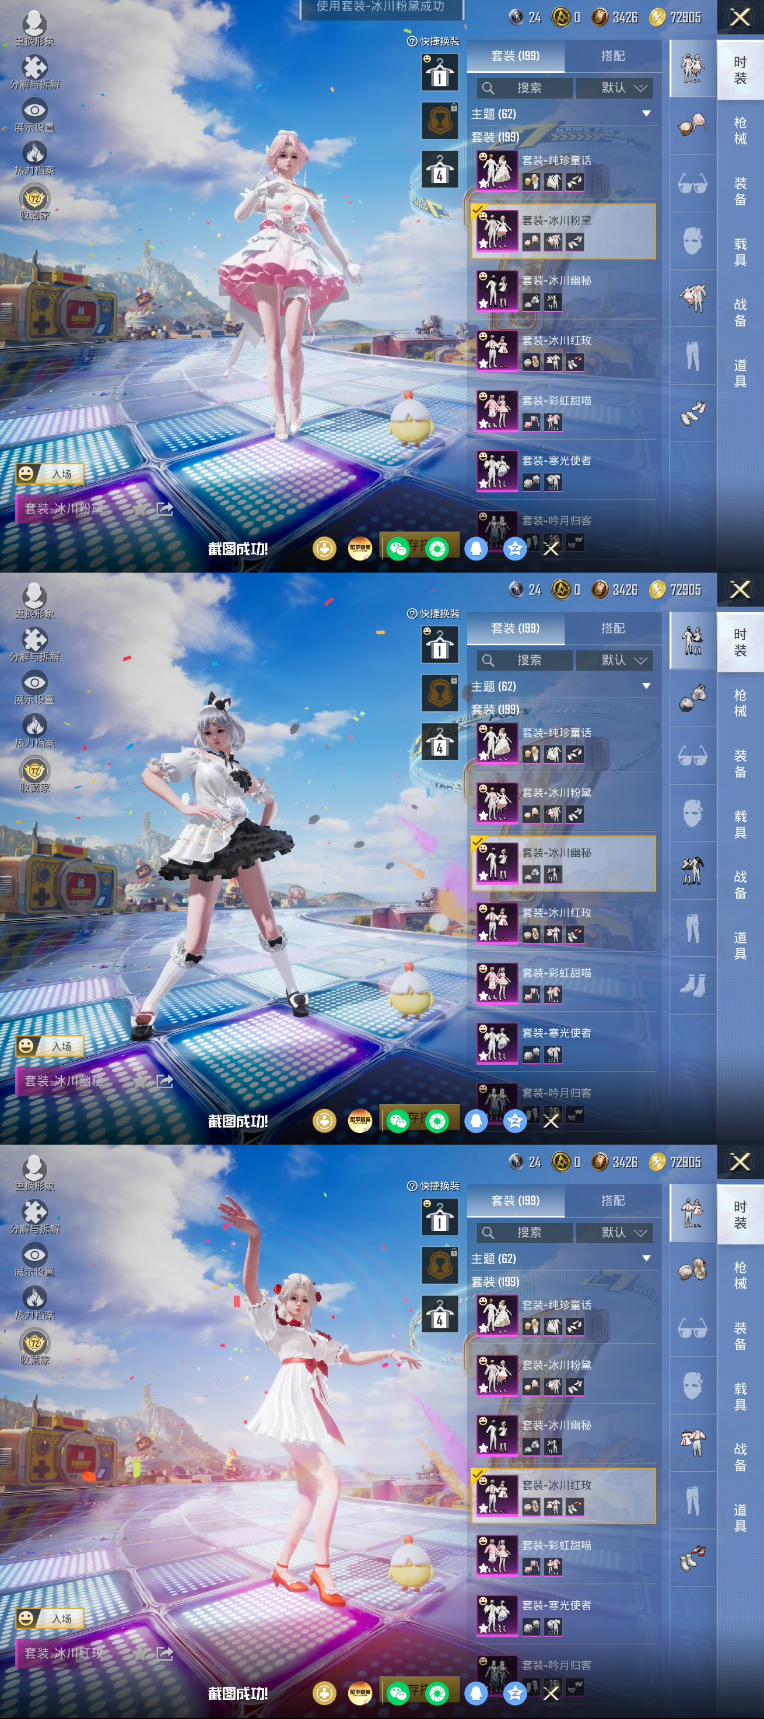Viewport: 764px width, 1719px height.
Task: Share to WeChat Moments on 冰川幽秘 preview screen
Action: (x=437, y=1121)
